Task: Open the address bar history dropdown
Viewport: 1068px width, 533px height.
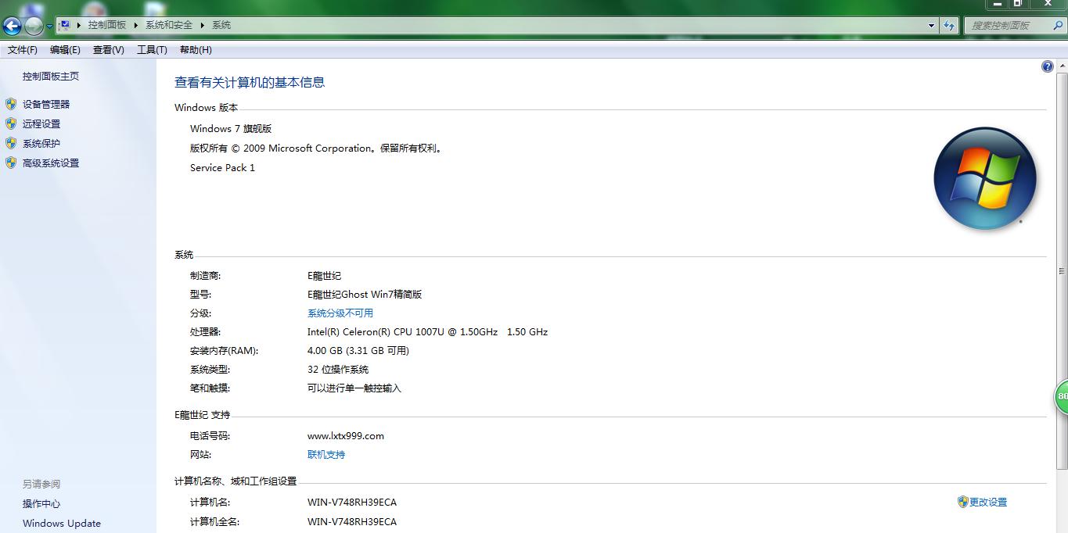Action: tap(931, 24)
